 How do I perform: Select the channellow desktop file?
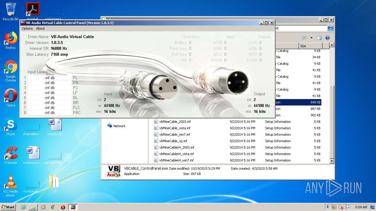click(33, 129)
